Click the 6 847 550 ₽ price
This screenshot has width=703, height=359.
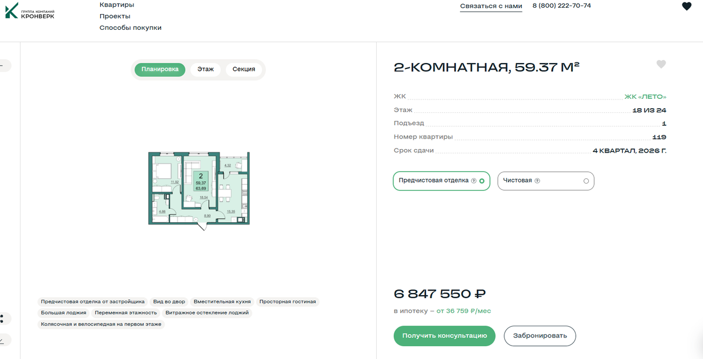(439, 294)
